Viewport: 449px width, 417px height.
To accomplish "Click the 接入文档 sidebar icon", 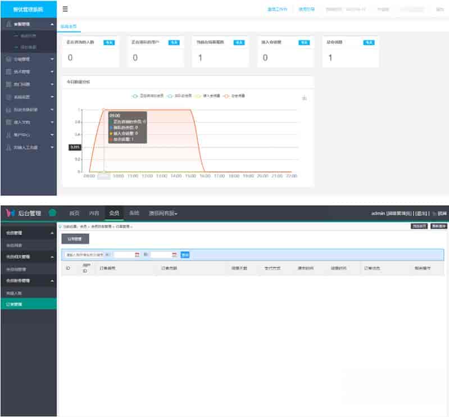I will [8, 122].
